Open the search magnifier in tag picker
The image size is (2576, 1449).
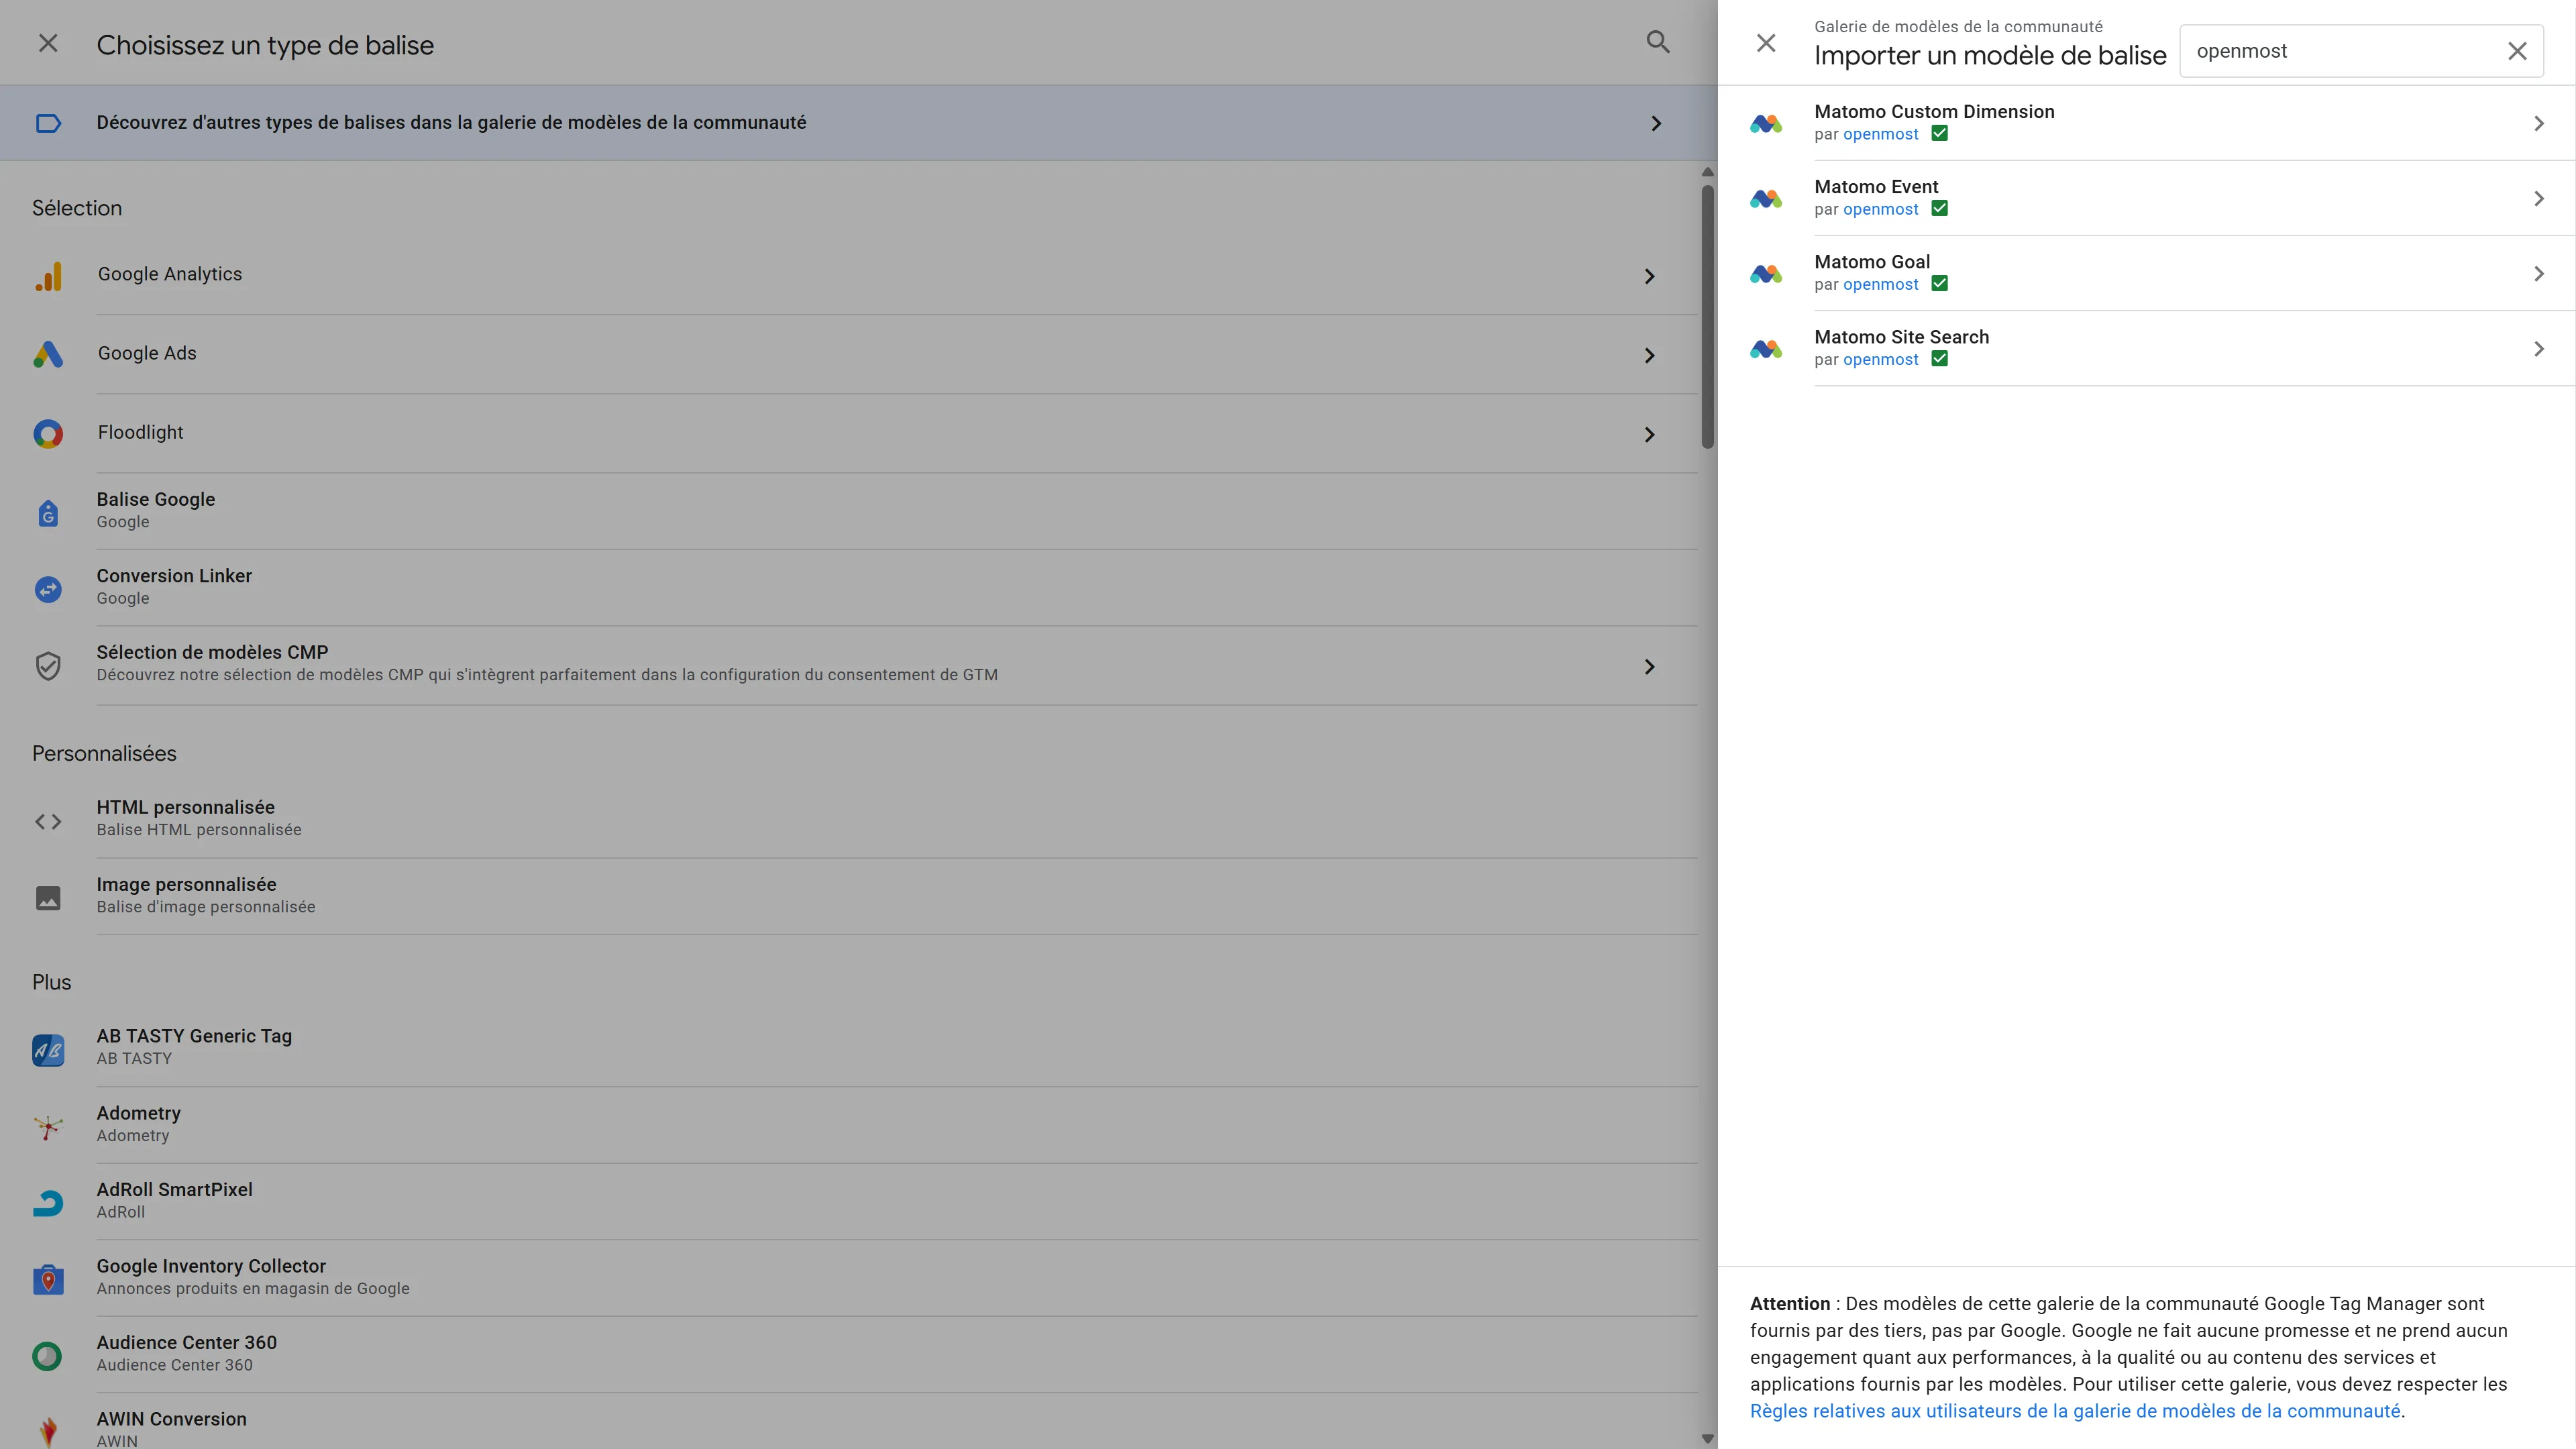[x=1658, y=42]
